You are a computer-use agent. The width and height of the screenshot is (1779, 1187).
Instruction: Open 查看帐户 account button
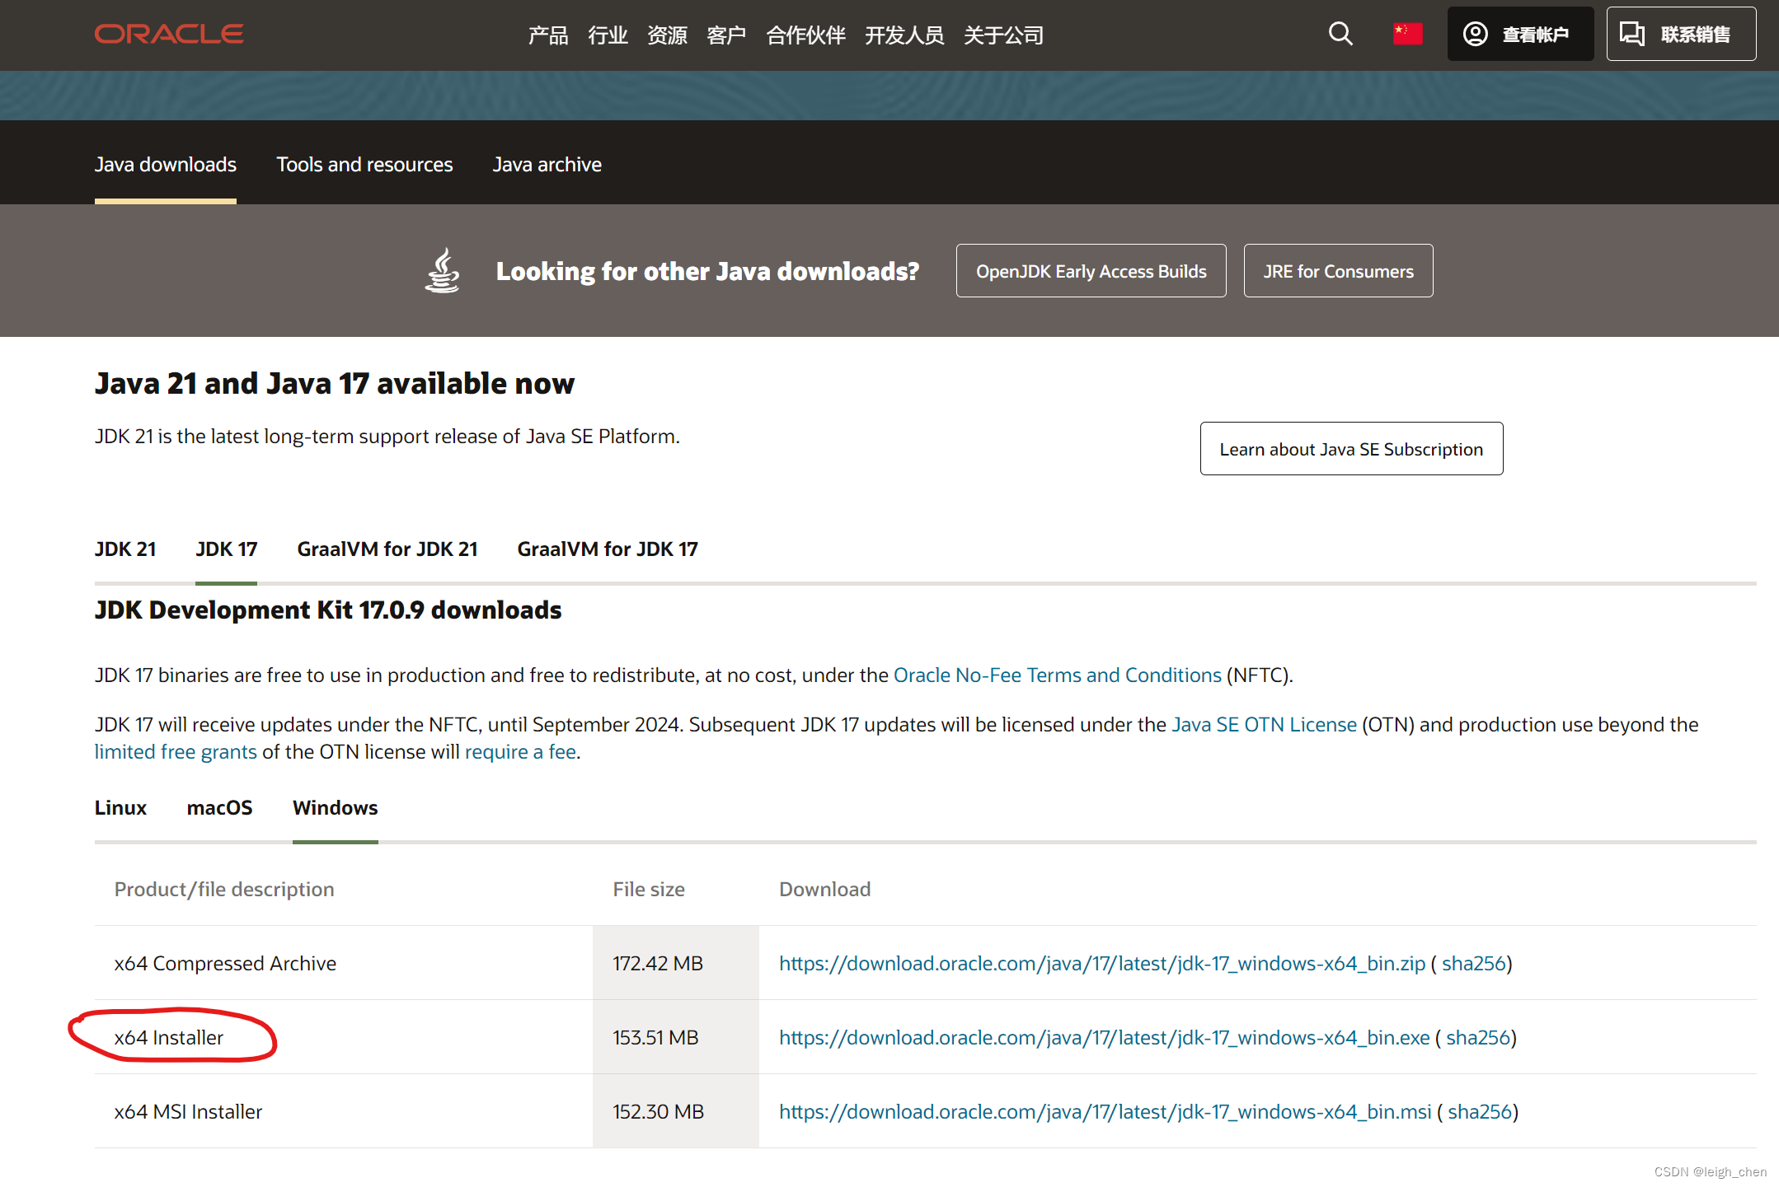(x=1520, y=34)
